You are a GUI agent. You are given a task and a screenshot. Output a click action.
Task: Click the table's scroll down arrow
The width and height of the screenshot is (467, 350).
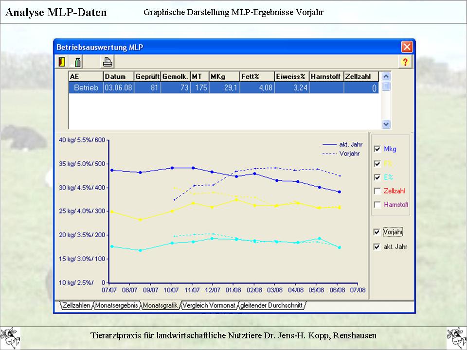tap(386, 124)
